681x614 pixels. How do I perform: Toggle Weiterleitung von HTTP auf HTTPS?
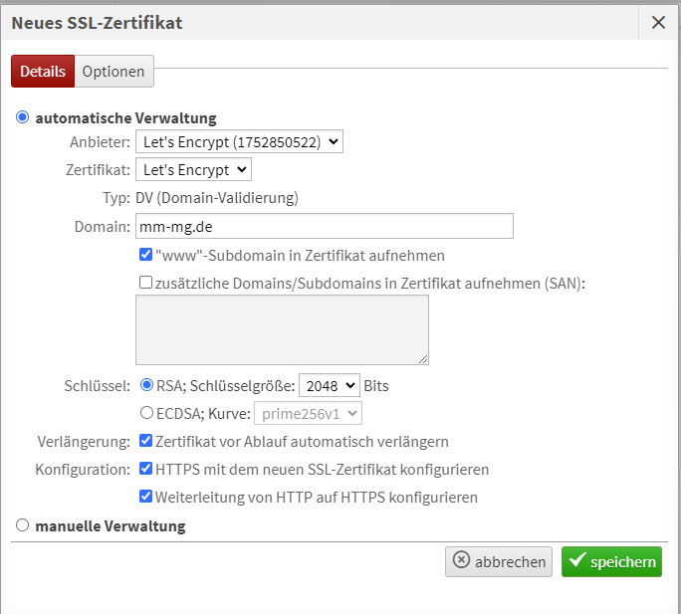pyautogui.click(x=146, y=497)
